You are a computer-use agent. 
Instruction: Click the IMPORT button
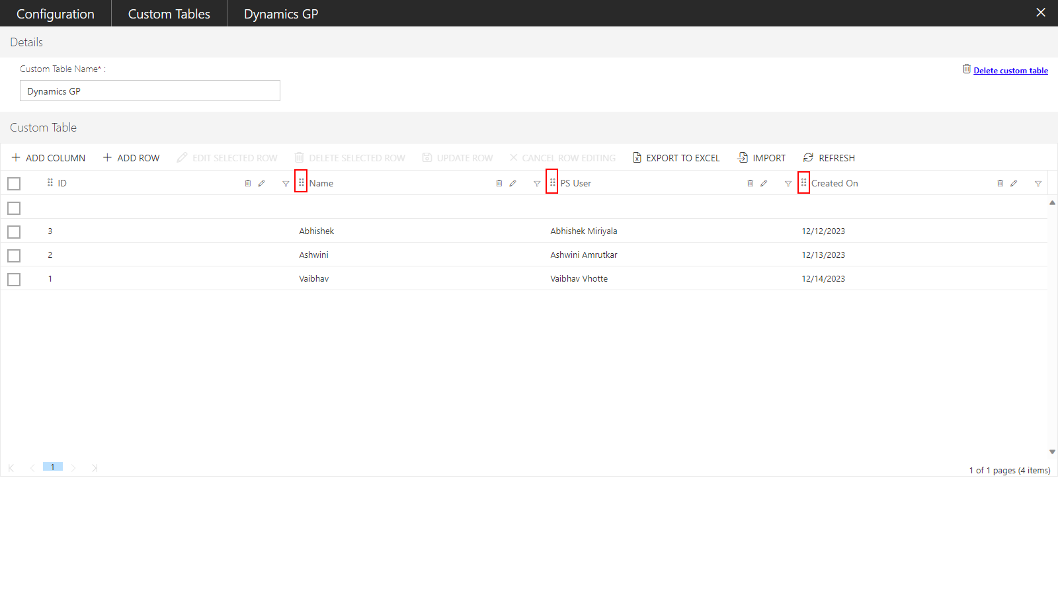(762, 158)
